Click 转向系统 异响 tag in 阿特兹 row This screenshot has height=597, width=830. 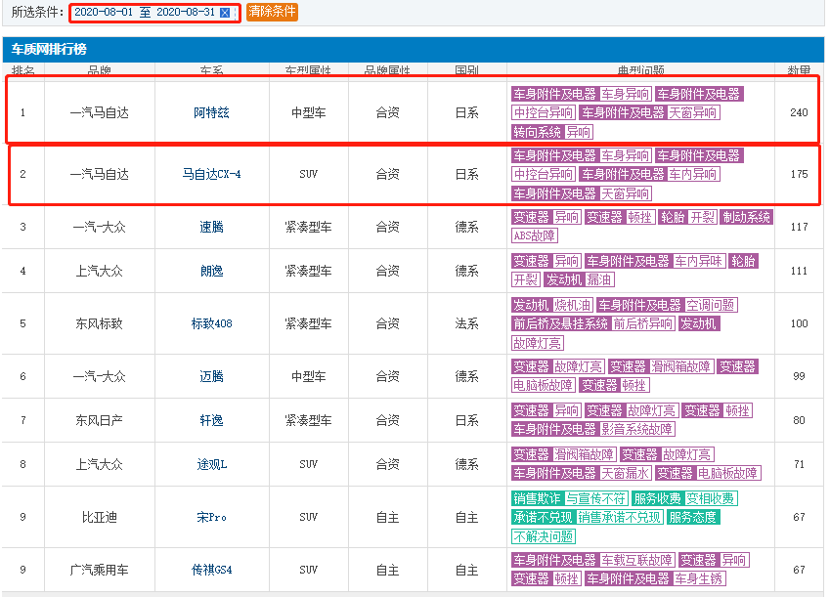click(x=552, y=132)
